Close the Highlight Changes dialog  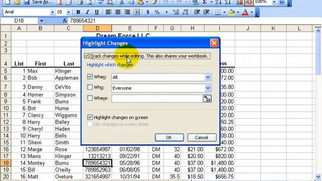point(214,43)
